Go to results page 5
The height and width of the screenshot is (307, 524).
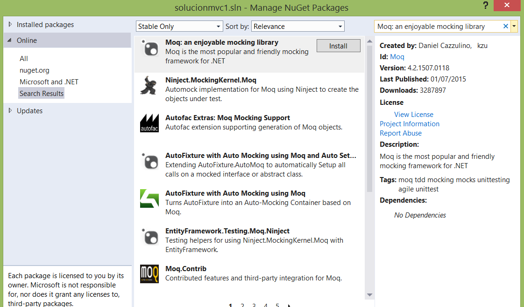point(277,305)
